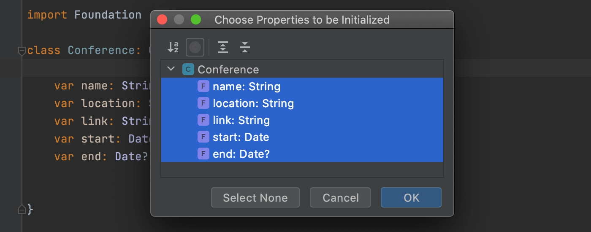Collapse all tree nodes icon
591x232 pixels.
(245, 47)
